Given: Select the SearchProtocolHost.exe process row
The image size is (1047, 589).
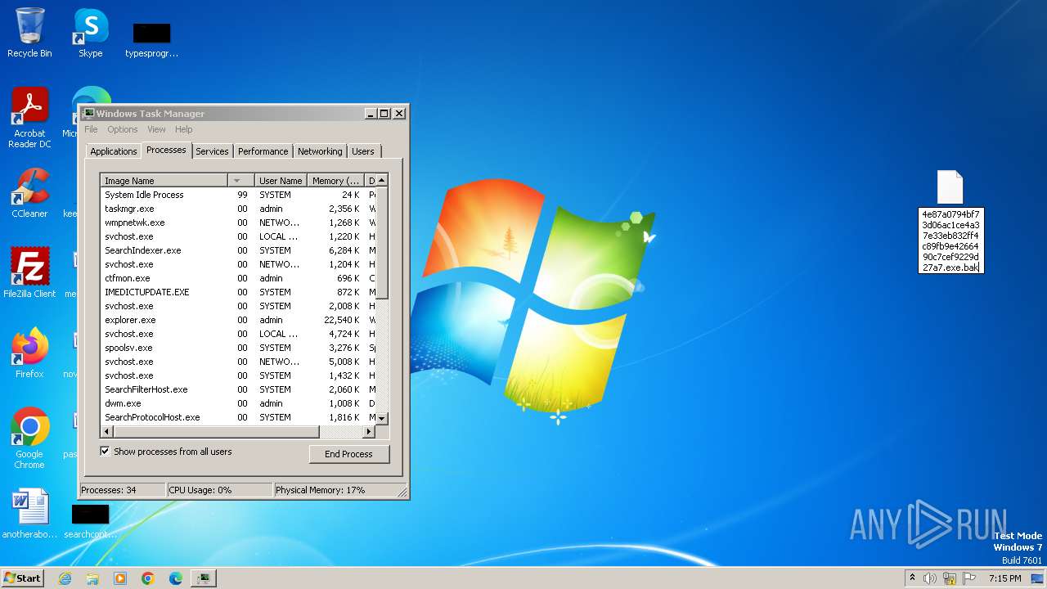Looking at the screenshot, I should 238,417.
